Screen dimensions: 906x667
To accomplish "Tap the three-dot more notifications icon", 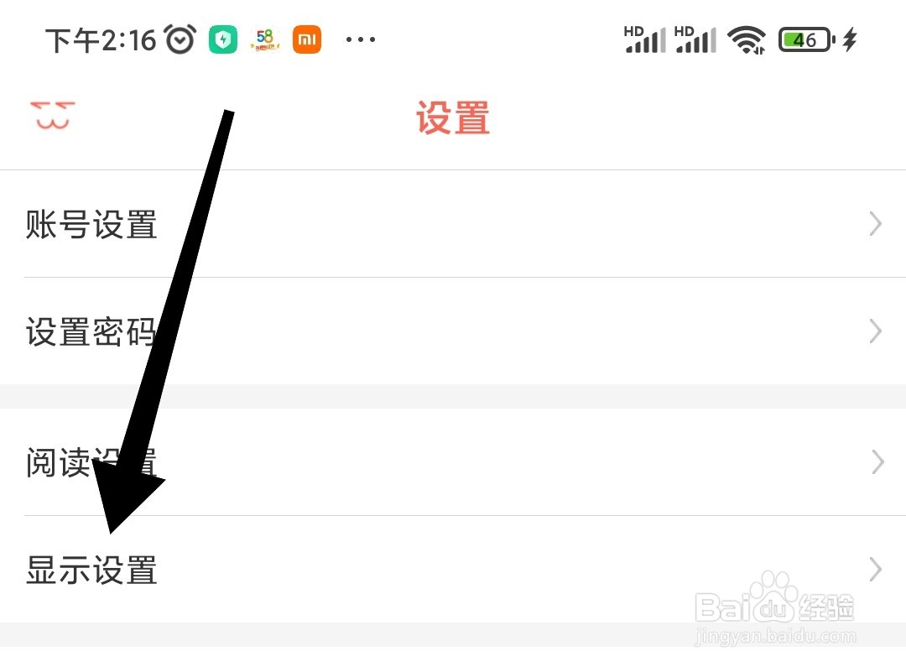I will [x=361, y=39].
